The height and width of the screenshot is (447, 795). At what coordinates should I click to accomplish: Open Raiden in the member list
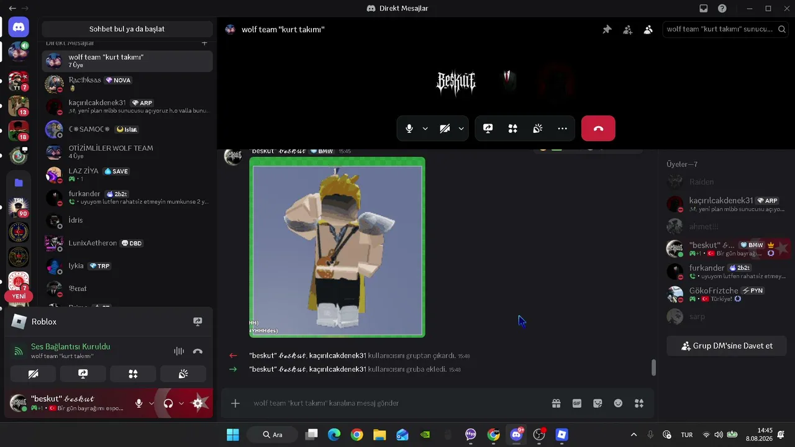[727, 182]
